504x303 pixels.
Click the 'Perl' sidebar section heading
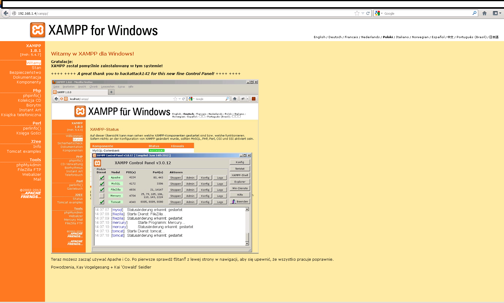37,123
